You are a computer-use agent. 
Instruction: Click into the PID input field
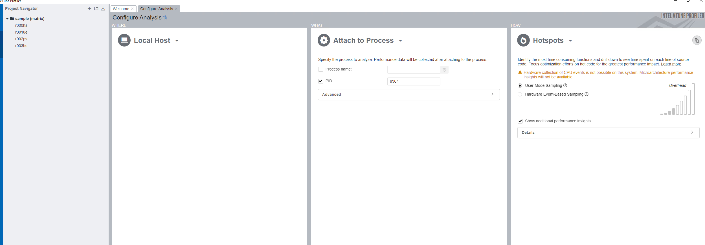click(x=414, y=81)
